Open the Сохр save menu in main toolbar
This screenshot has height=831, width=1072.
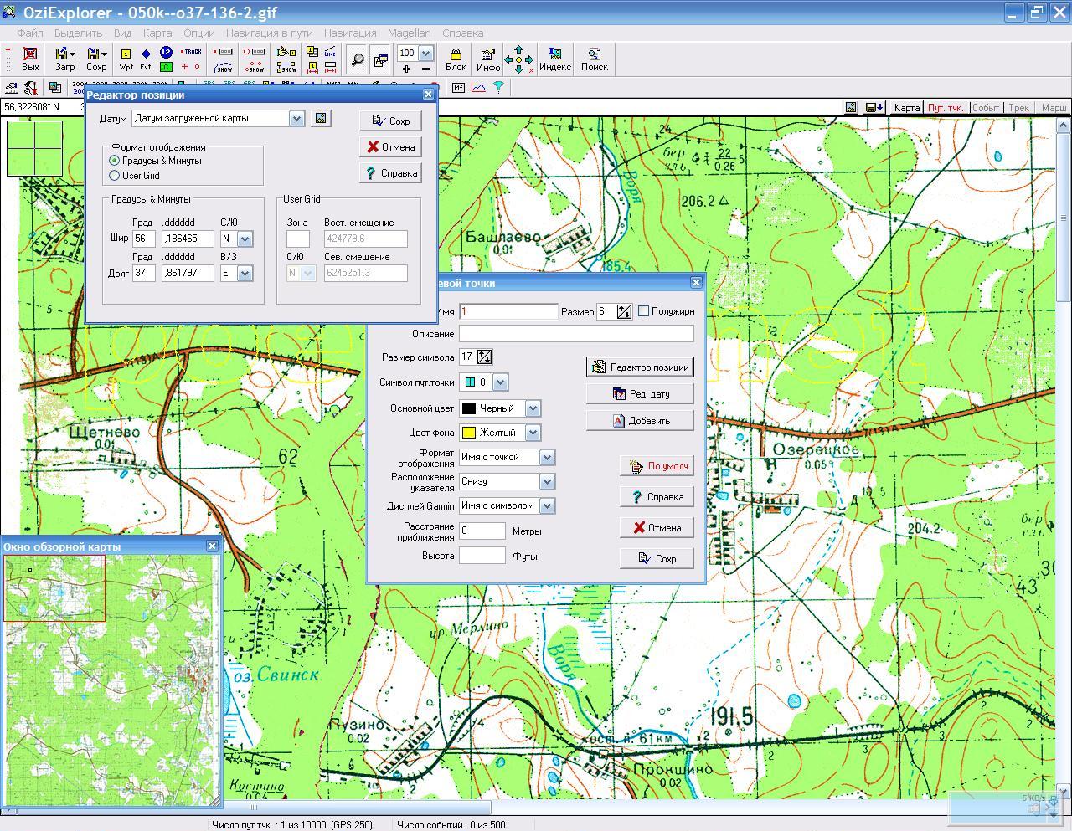coord(96,59)
